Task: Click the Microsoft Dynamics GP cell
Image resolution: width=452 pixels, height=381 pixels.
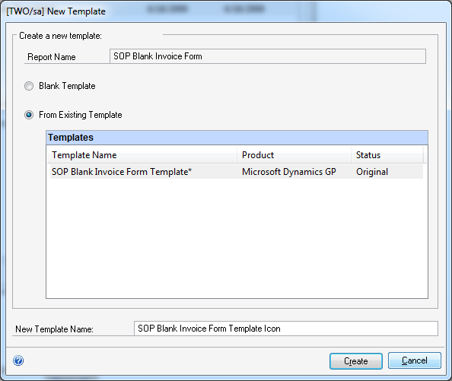Action: click(289, 172)
